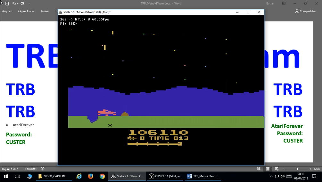Launch Firefox from the taskbar
Viewport: 322px width, 182px height.
pyautogui.click(x=91, y=176)
